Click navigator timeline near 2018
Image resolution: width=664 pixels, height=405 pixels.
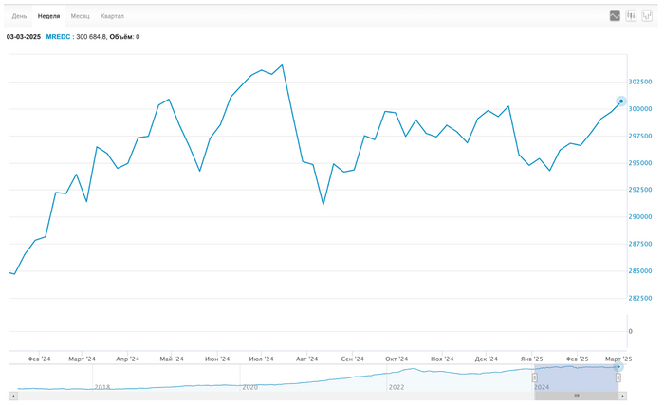coord(102,386)
